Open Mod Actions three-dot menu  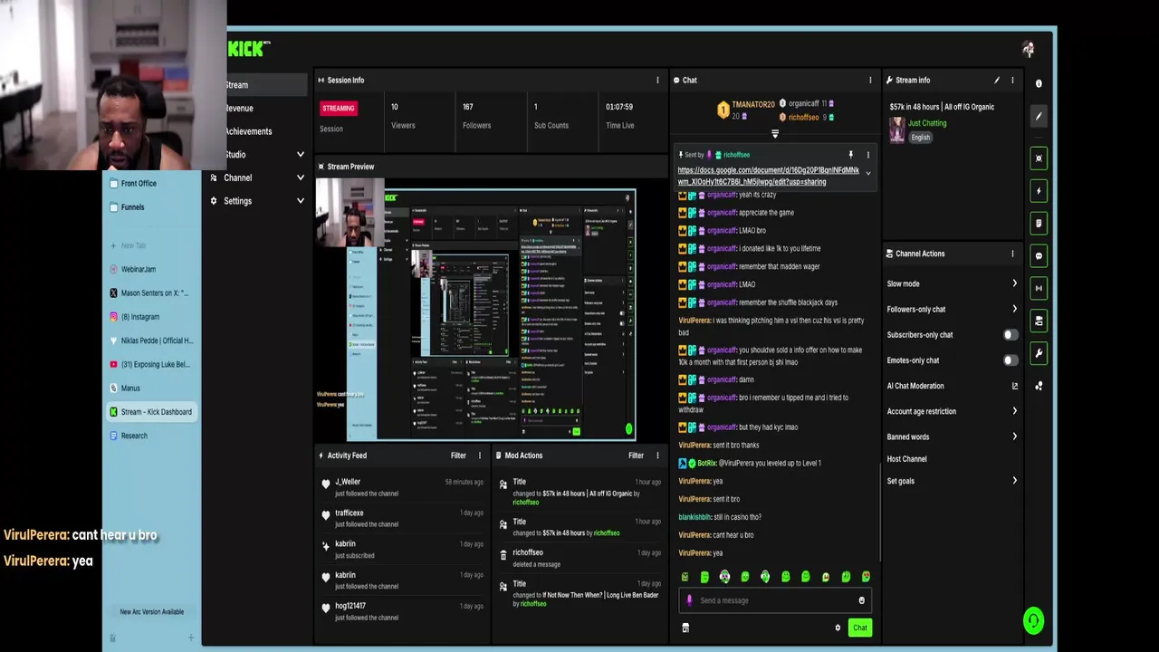[657, 455]
